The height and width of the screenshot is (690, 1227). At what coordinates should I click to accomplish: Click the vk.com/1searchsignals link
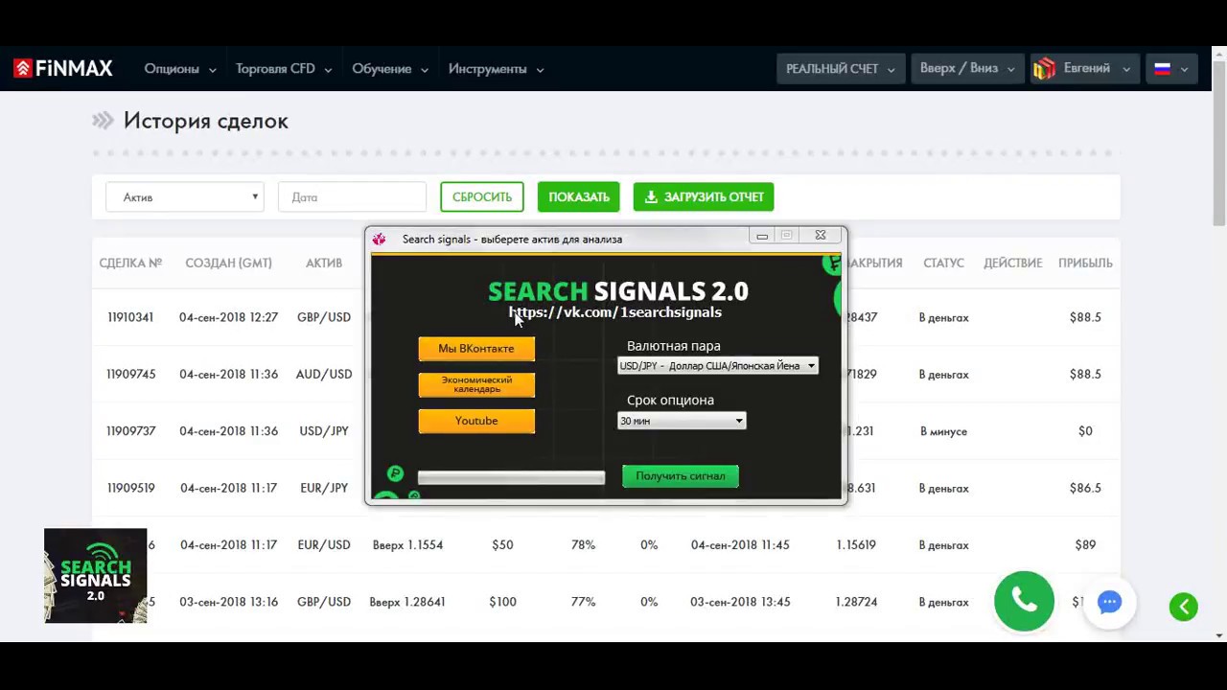[615, 312]
